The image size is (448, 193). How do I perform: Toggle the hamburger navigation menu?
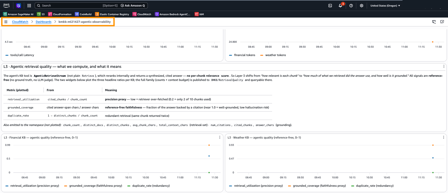(x=6, y=22)
